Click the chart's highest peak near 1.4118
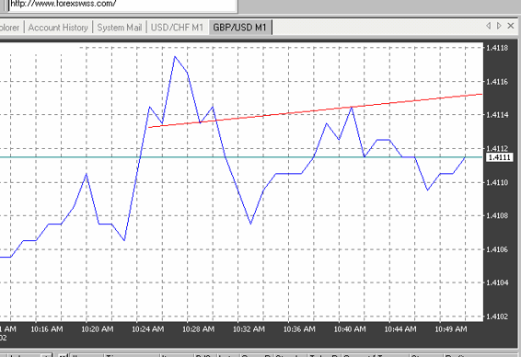This screenshot has height=357, width=521. pyautogui.click(x=175, y=57)
